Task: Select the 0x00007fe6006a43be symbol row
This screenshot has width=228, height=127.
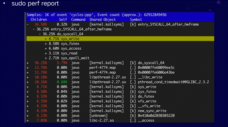Action: [120, 72]
